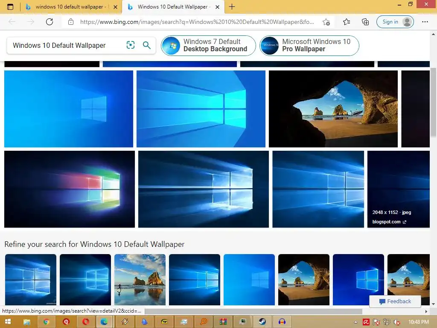Open the blue Windows hero wallpaper before the blogspot.com card
The image size is (437, 328).
click(x=318, y=189)
